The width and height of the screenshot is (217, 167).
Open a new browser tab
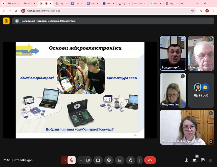tap(182, 3)
